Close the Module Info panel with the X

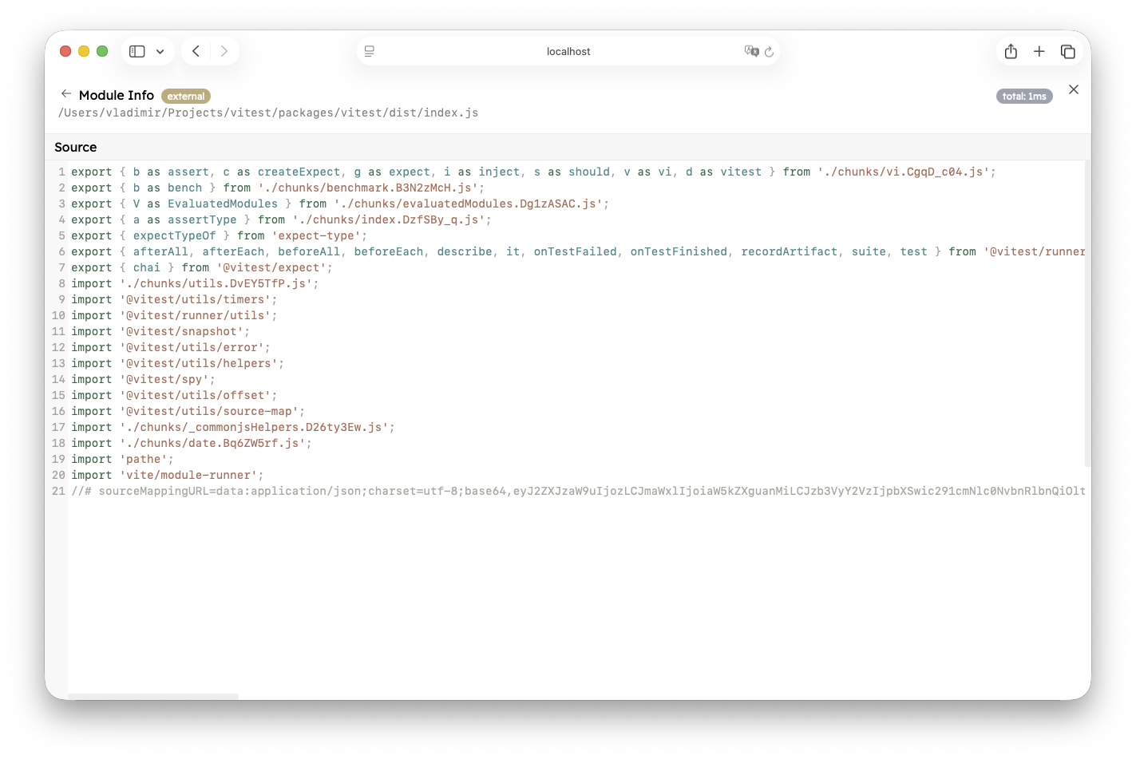[x=1074, y=89]
